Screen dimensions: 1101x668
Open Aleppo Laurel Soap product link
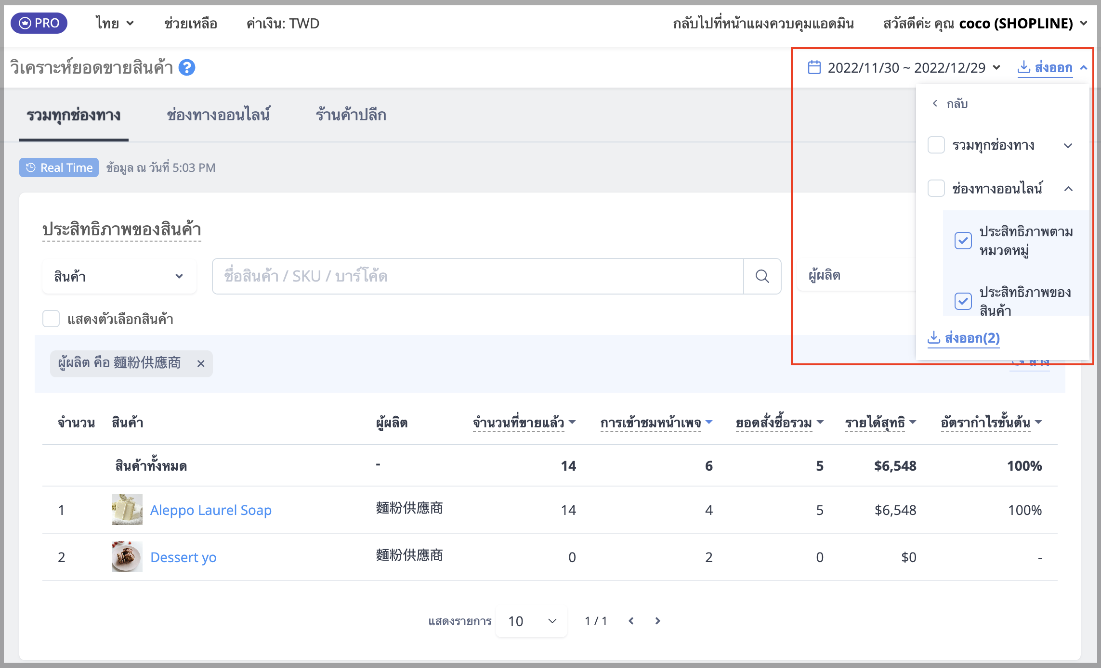[211, 510]
